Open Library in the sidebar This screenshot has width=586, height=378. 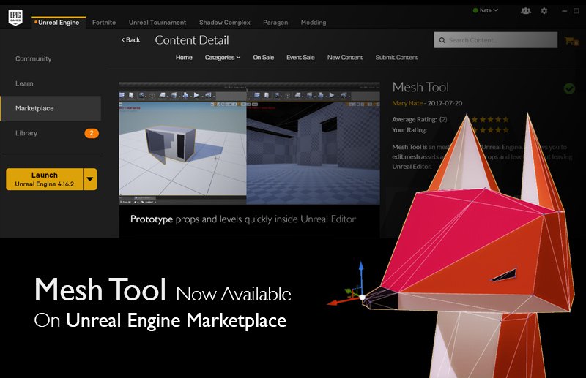pyautogui.click(x=26, y=133)
